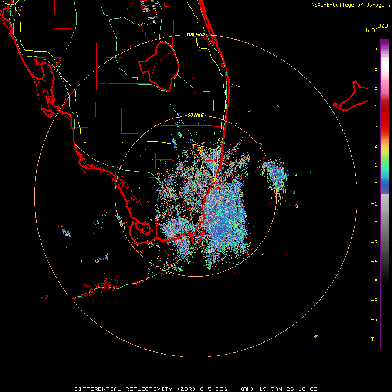Click the scale value 0 on the legend

tap(376, 185)
